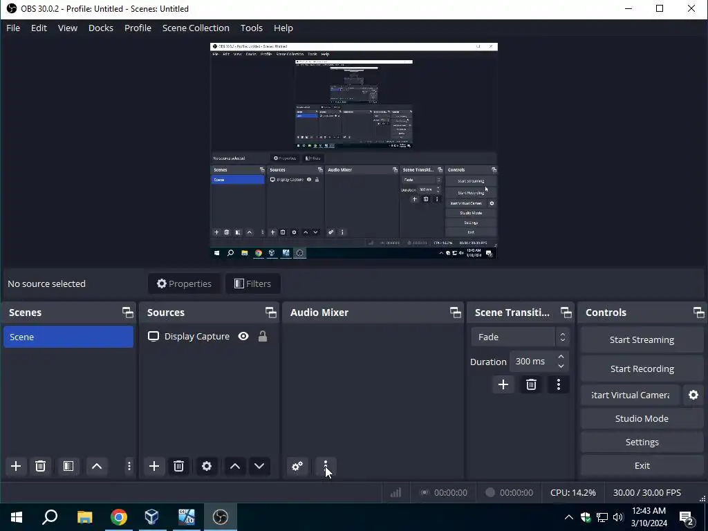Click Start Streaming button

[642, 339]
